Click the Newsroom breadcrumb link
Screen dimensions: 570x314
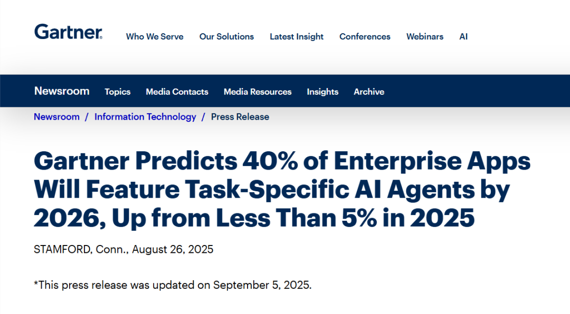pyautogui.click(x=56, y=117)
